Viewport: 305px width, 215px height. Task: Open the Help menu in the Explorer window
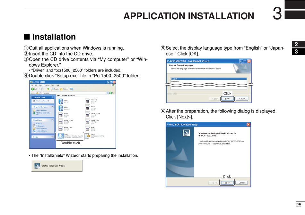58,85
